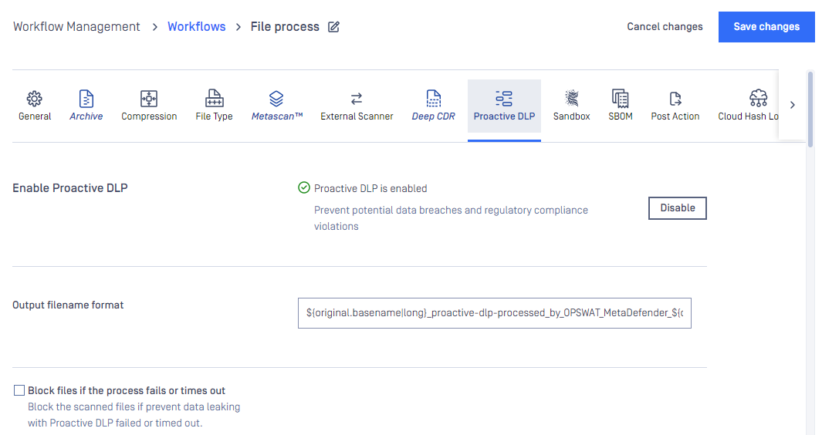Viewport: 822px width, 435px height.
Task: Select the Sandbox icon
Action: [x=571, y=99]
